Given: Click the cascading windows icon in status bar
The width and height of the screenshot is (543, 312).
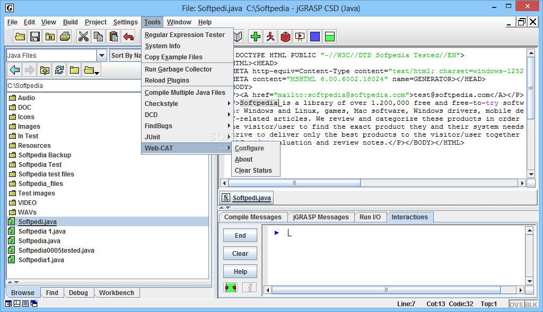Looking at the screenshot, I should tap(34, 304).
